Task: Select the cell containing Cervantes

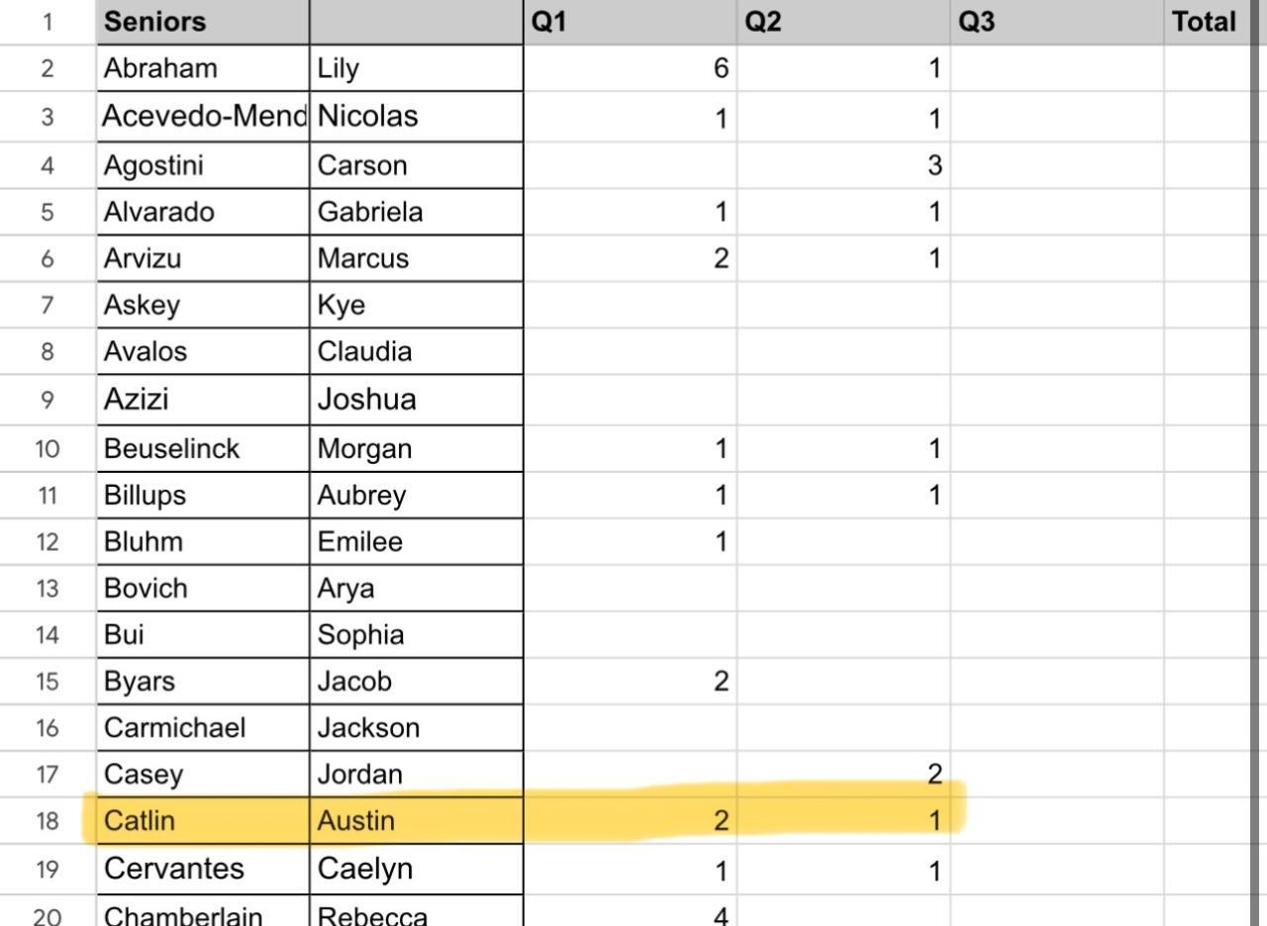Action: (202, 869)
